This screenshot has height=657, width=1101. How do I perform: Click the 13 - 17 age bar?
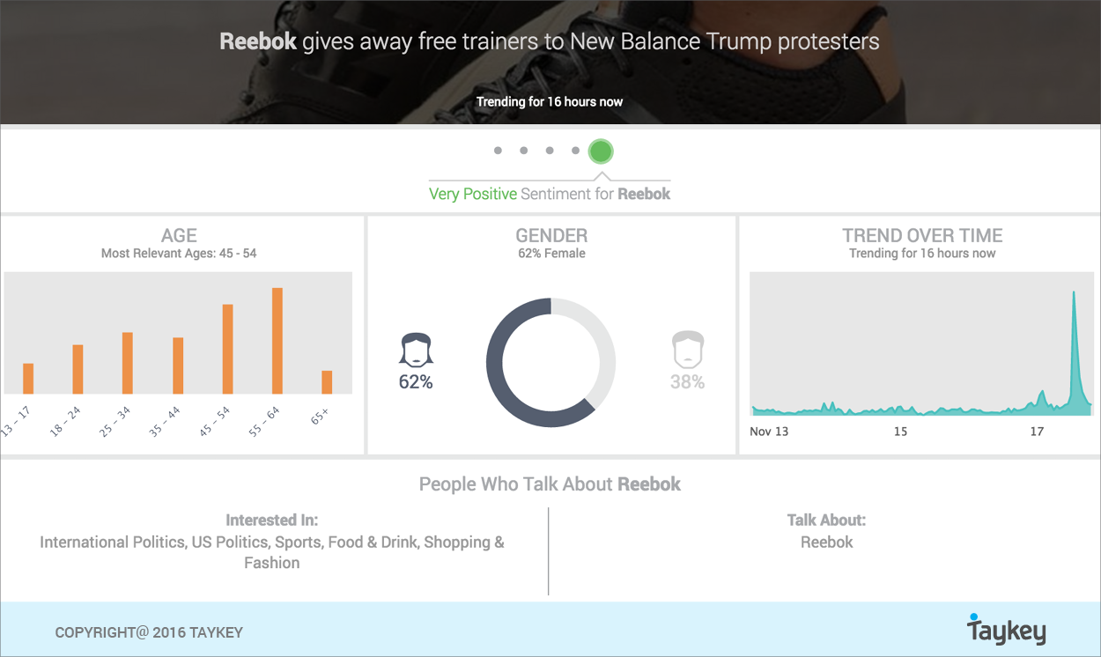[x=28, y=378]
